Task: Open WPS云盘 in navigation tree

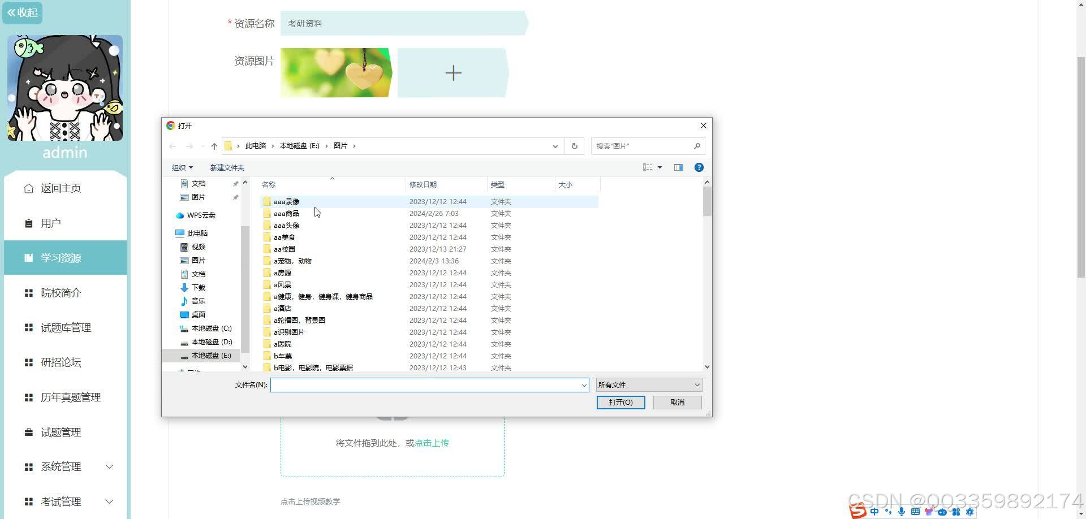Action: (x=196, y=215)
